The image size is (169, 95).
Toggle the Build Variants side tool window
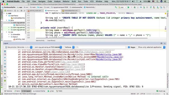click(x=2, y=82)
